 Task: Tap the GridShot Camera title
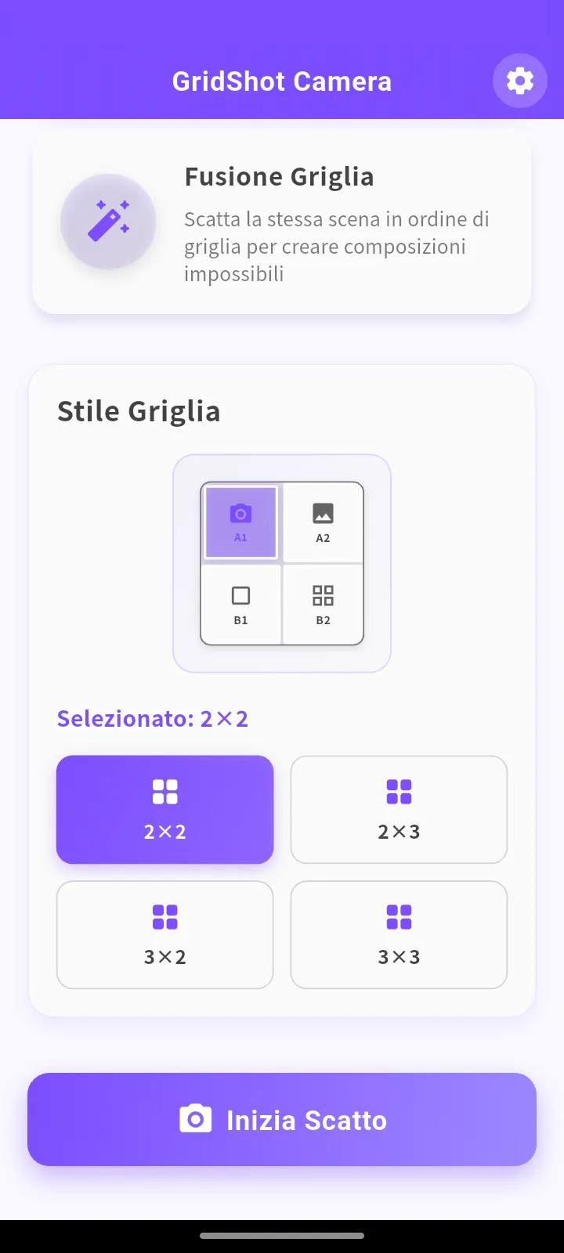282,81
